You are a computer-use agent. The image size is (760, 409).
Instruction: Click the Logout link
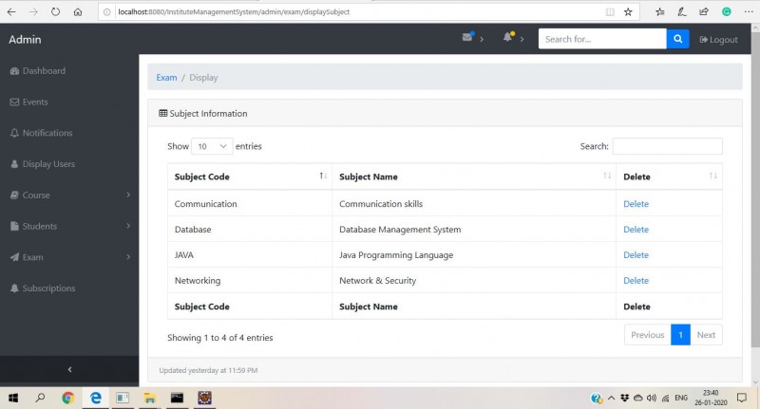point(718,40)
